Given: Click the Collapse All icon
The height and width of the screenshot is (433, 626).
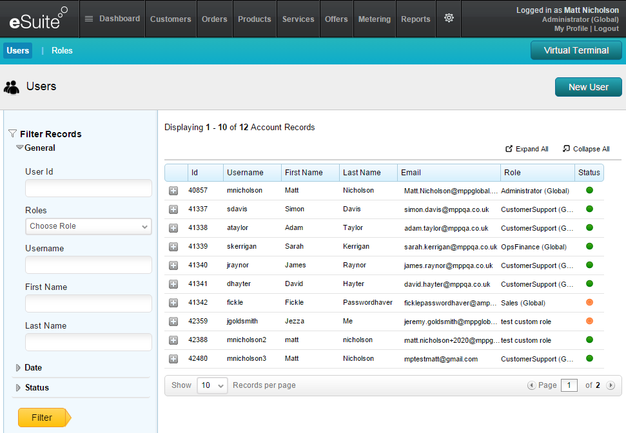Looking at the screenshot, I should [566, 149].
